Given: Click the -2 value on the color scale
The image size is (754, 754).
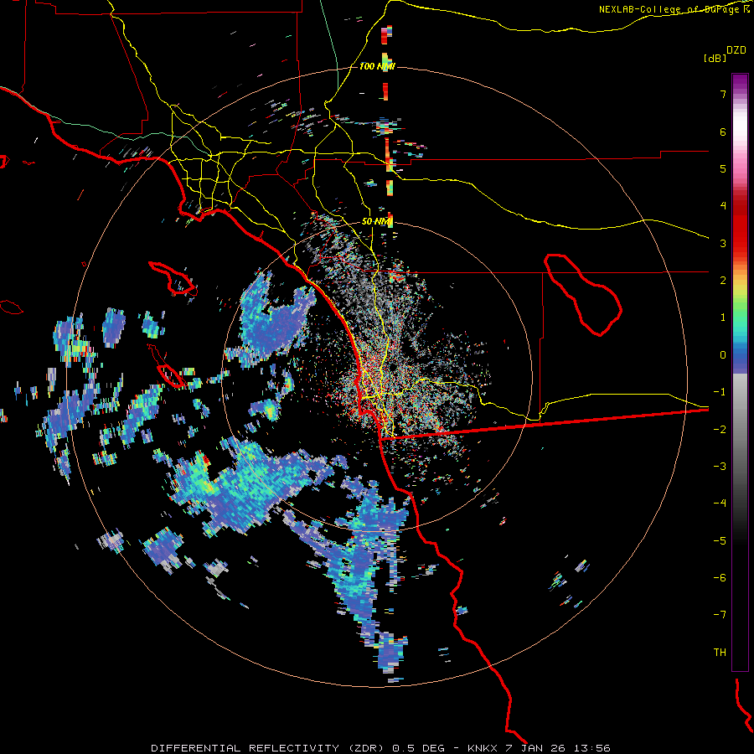Looking at the screenshot, I should (x=720, y=430).
